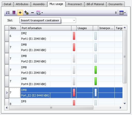Open dropdown arrow beside the report icon

pos(42,13)
